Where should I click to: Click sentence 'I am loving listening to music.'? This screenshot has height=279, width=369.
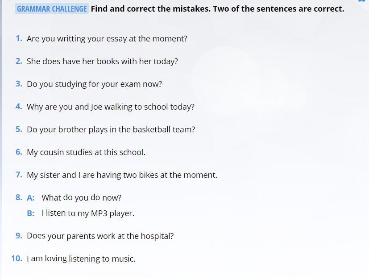81,259
